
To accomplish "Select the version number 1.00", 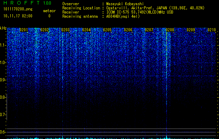I will coord(47,3).
